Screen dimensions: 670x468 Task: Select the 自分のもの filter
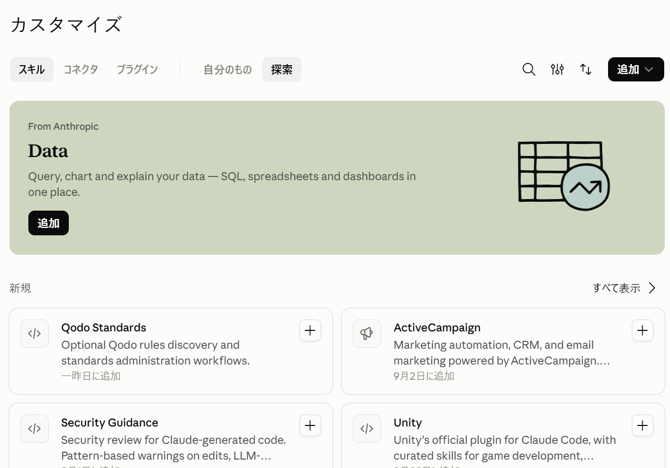point(227,69)
